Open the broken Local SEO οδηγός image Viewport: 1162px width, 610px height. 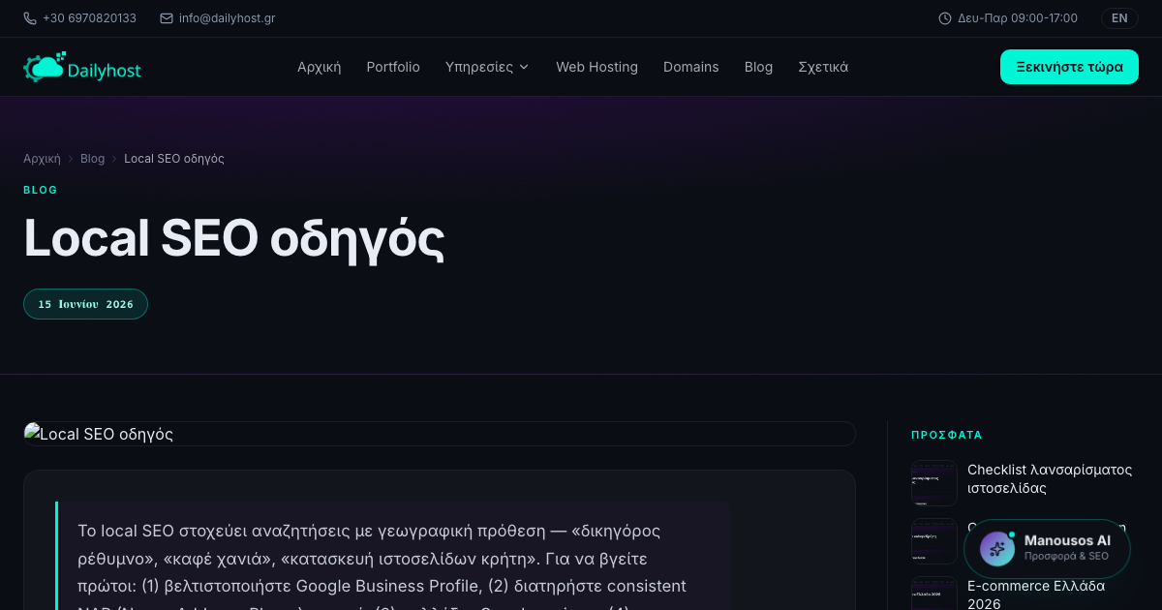coord(440,434)
